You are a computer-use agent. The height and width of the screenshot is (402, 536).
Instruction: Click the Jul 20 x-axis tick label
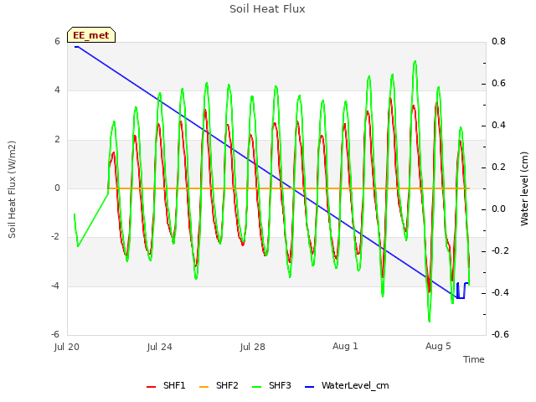click(x=67, y=347)
